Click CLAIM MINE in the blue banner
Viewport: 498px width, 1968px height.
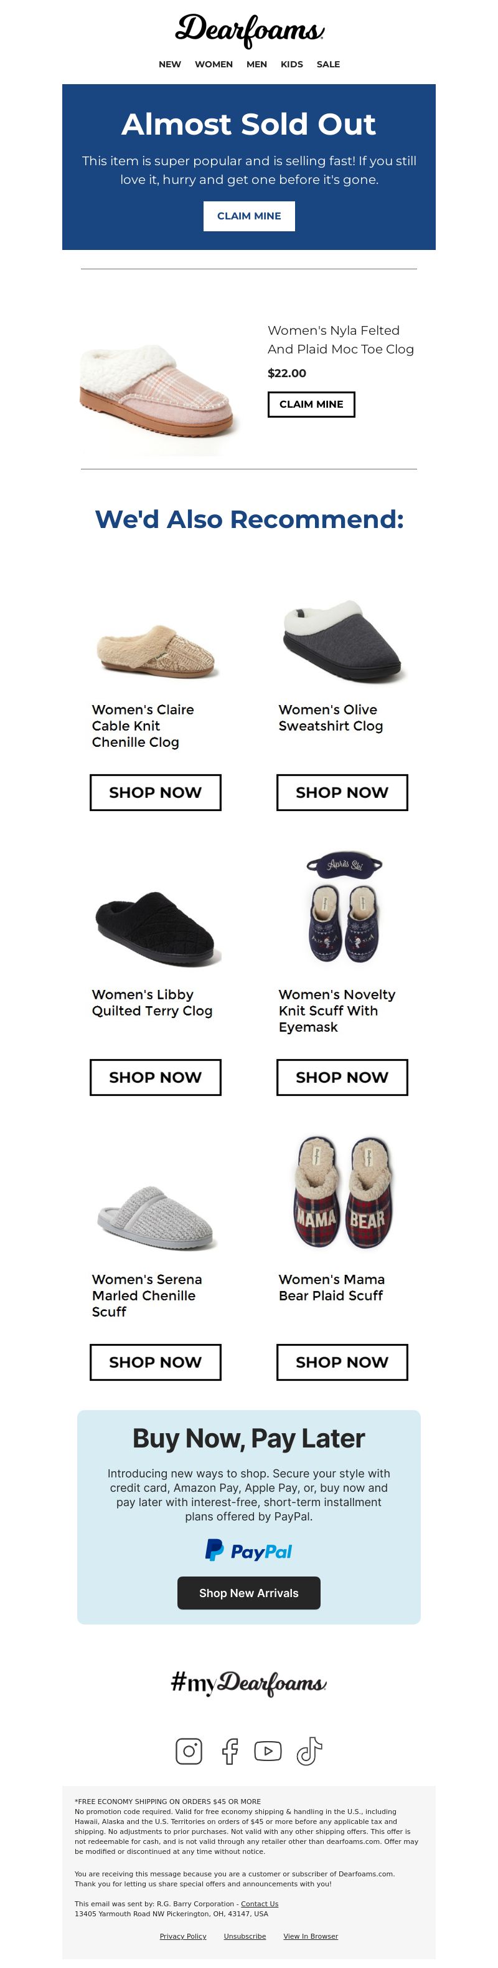click(248, 216)
